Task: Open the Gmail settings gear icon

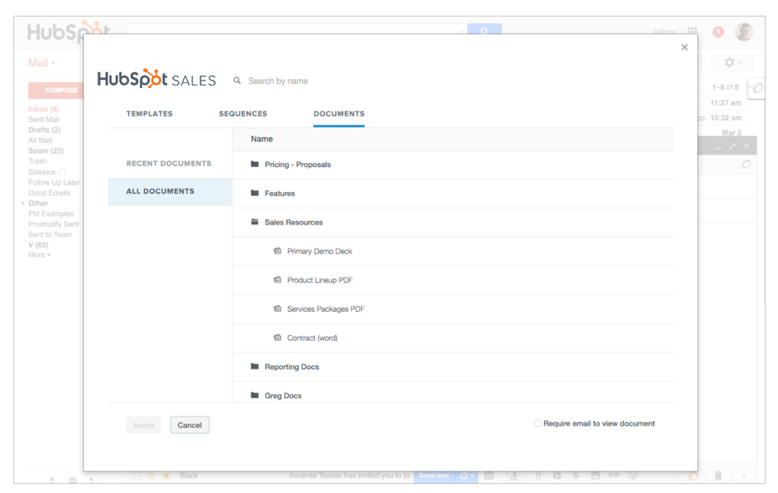Action: 730,62
